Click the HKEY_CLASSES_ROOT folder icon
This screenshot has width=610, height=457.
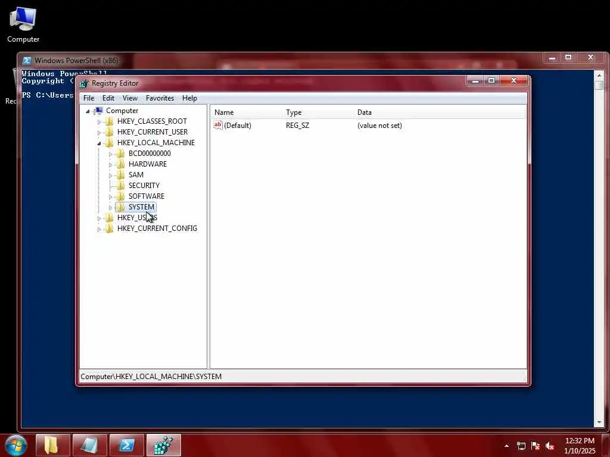click(110, 121)
